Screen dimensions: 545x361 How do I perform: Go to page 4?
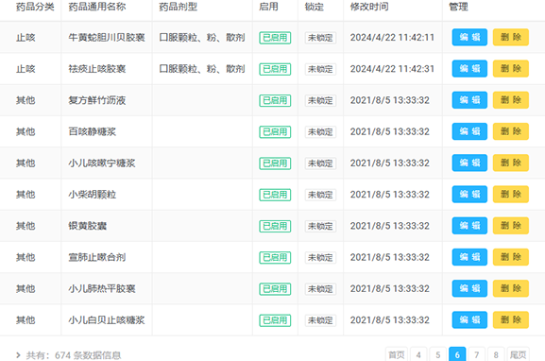pos(418,354)
